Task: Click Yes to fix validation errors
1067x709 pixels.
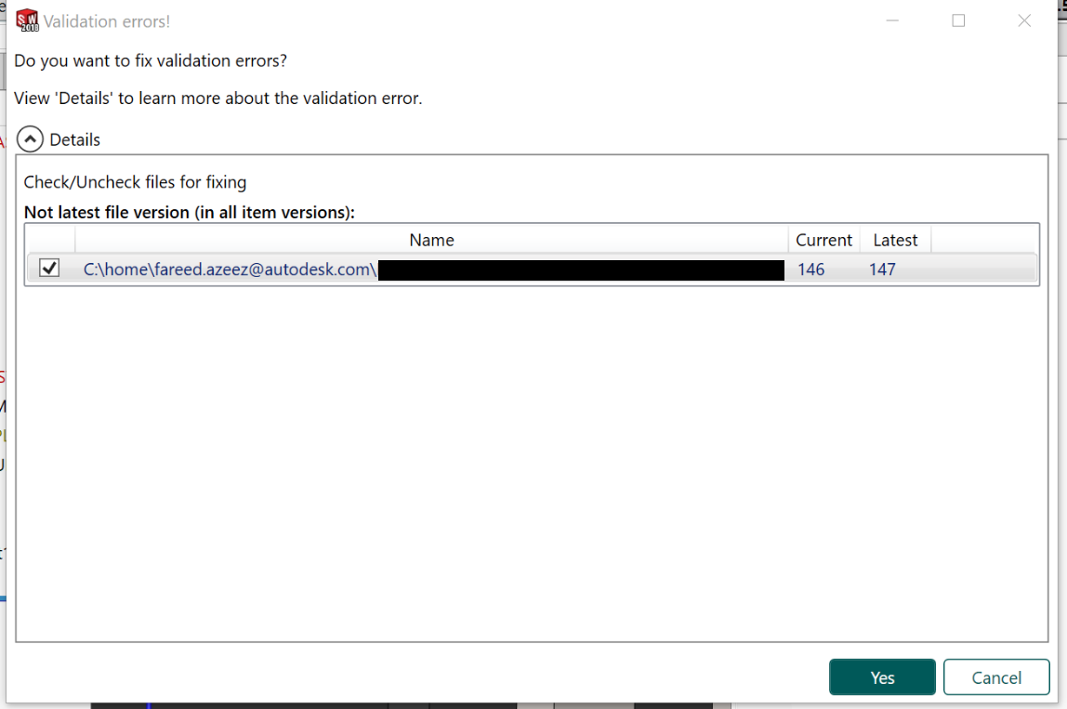Action: (881, 676)
